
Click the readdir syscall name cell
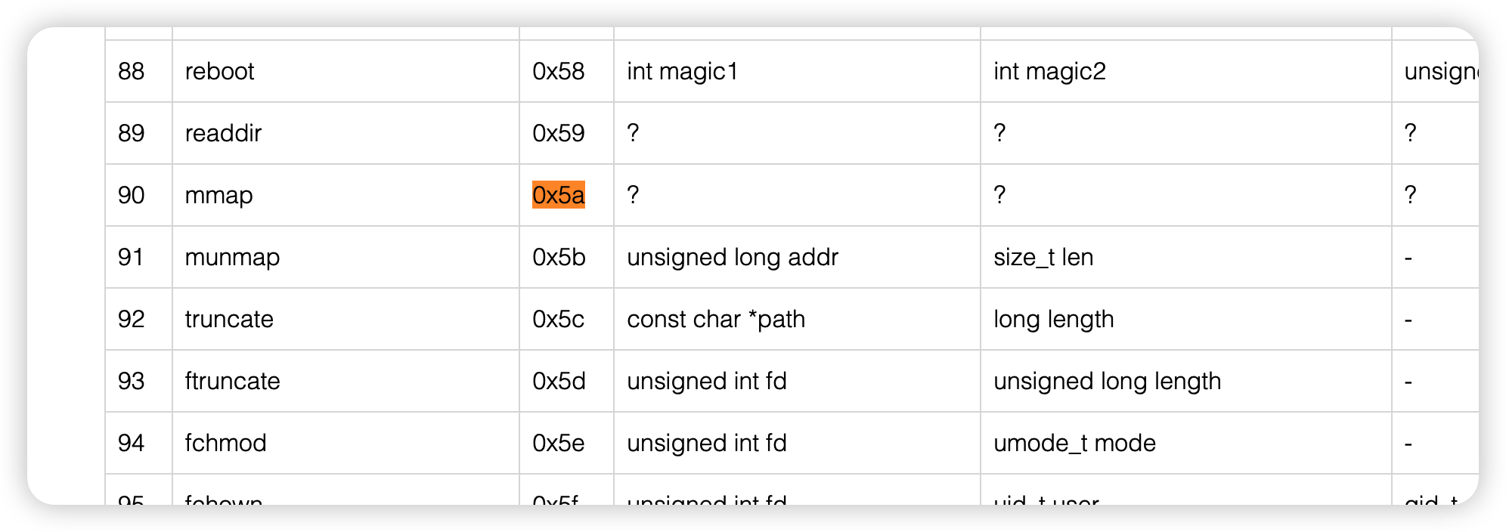point(223,133)
